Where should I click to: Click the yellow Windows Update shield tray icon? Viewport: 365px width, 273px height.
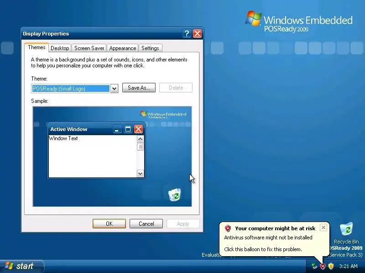click(331, 266)
